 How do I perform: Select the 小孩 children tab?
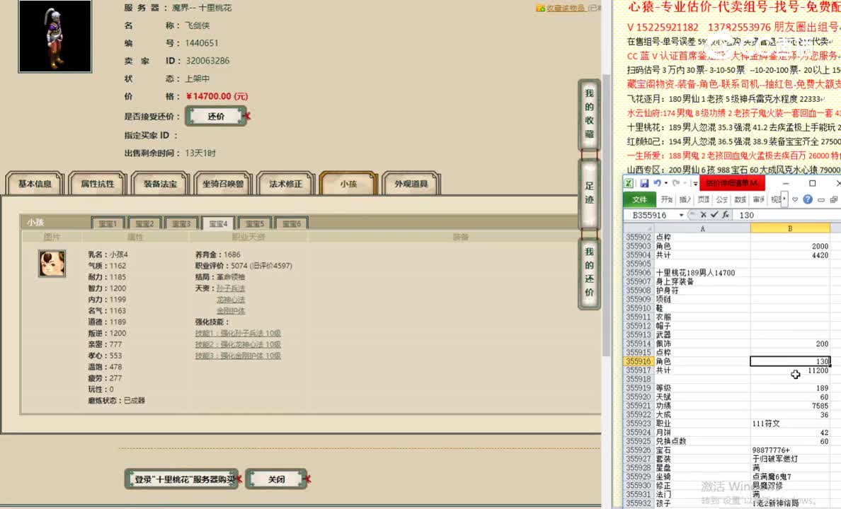pyautogui.click(x=348, y=184)
